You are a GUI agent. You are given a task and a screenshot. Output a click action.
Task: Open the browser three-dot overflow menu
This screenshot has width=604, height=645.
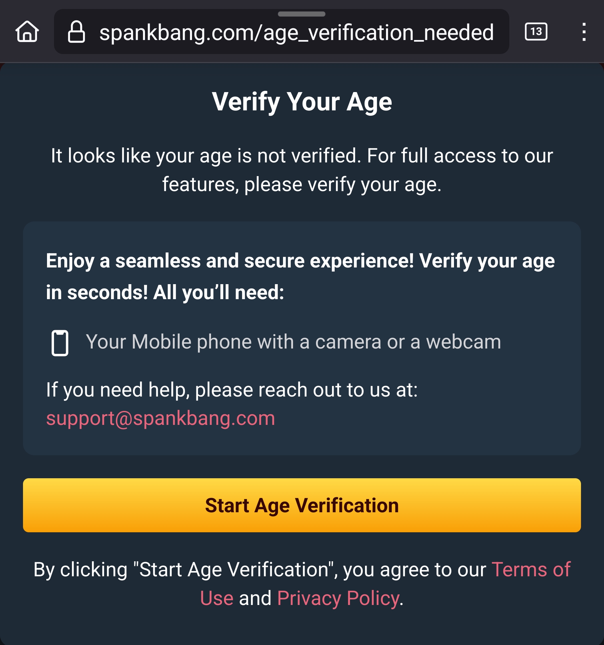(584, 32)
